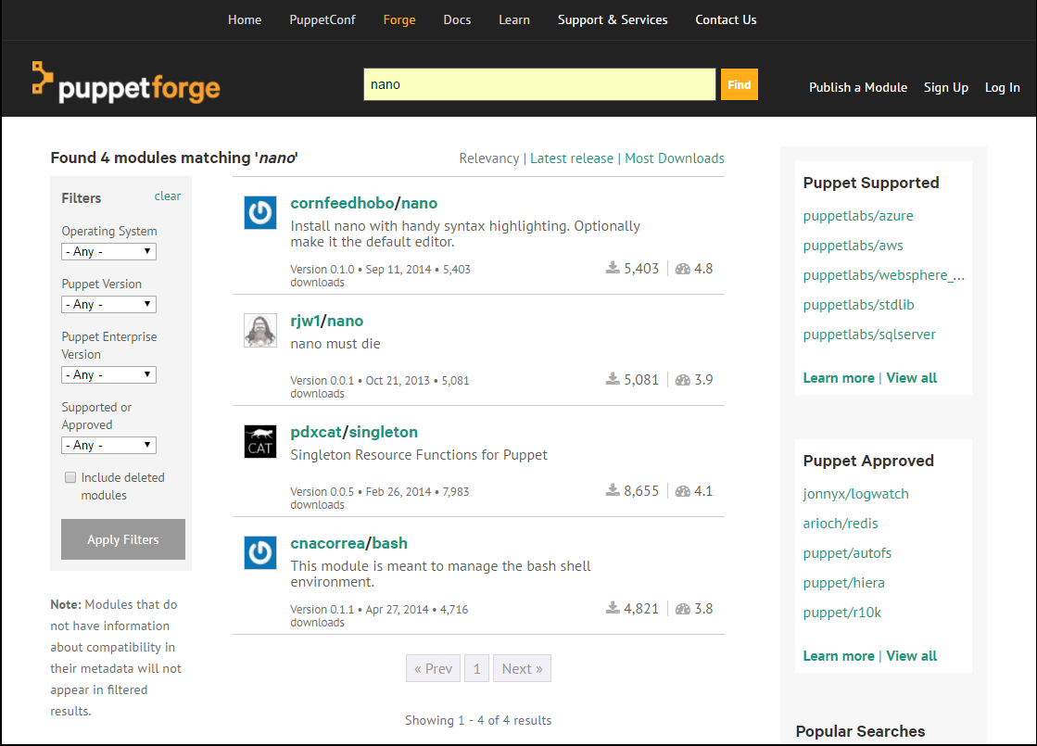Click pdxcat CAT logo icon
Image resolution: width=1037 pixels, height=746 pixels.
coord(259,441)
